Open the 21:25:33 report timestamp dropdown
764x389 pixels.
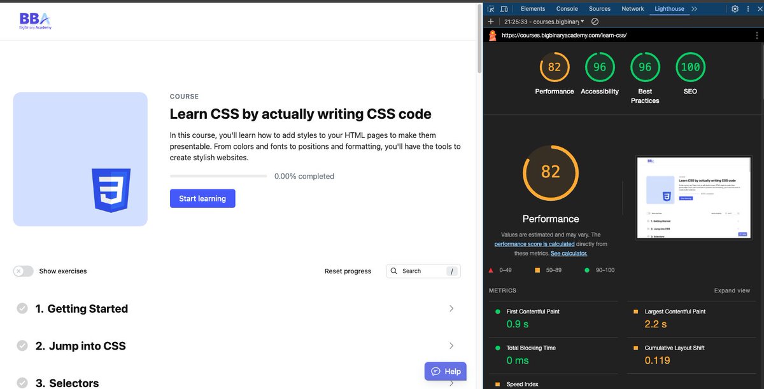[x=548, y=21]
